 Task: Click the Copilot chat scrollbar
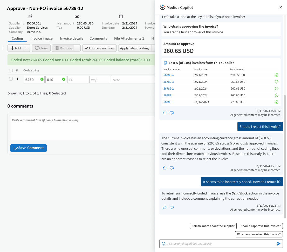285,156
